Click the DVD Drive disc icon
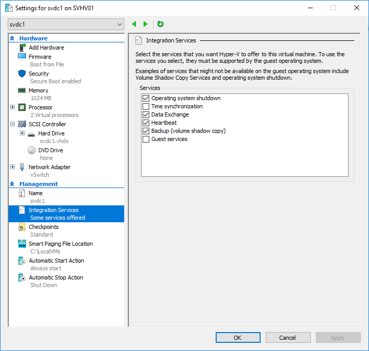369x351 pixels. pos(32,150)
